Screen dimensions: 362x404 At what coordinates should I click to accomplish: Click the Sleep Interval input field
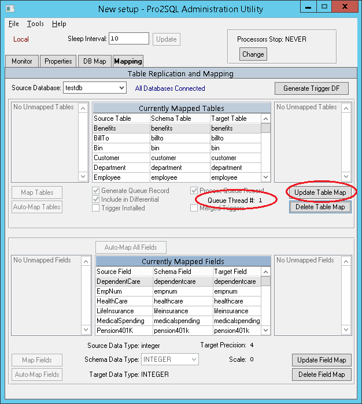pos(128,39)
